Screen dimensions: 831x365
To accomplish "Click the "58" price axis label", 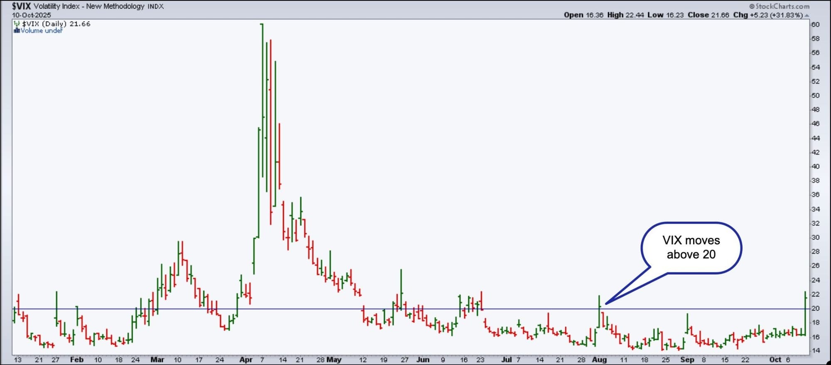I will point(816,39).
